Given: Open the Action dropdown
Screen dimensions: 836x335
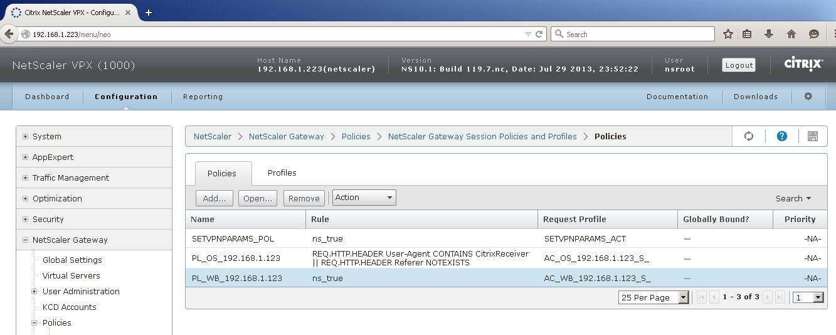Looking at the screenshot, I should point(364,198).
